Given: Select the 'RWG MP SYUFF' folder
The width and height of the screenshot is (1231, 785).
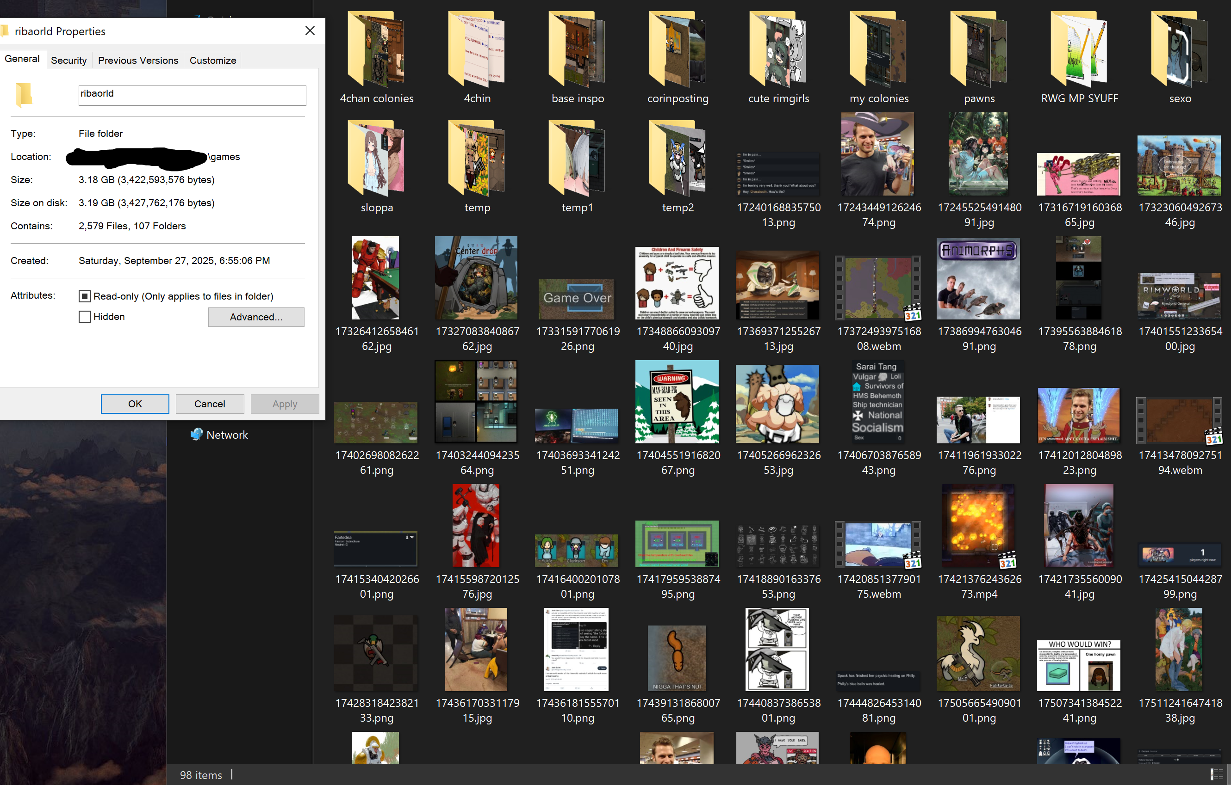Looking at the screenshot, I should 1079,49.
